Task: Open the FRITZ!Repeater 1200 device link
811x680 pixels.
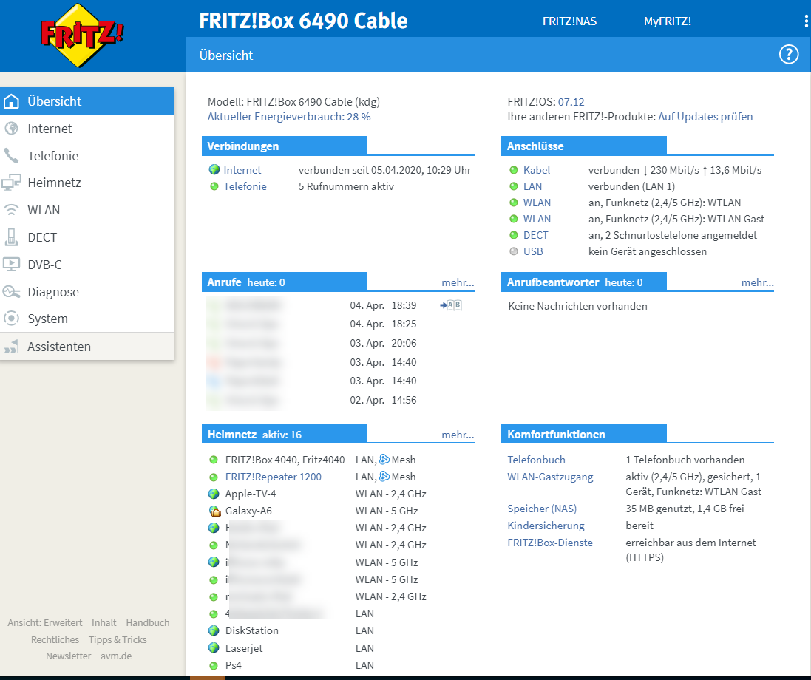Action: (x=273, y=477)
